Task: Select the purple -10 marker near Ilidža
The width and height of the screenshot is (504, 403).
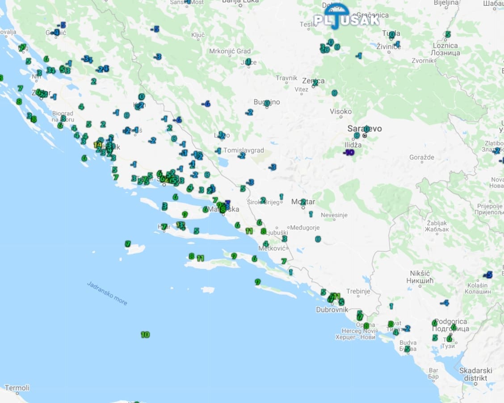Action: (349, 152)
